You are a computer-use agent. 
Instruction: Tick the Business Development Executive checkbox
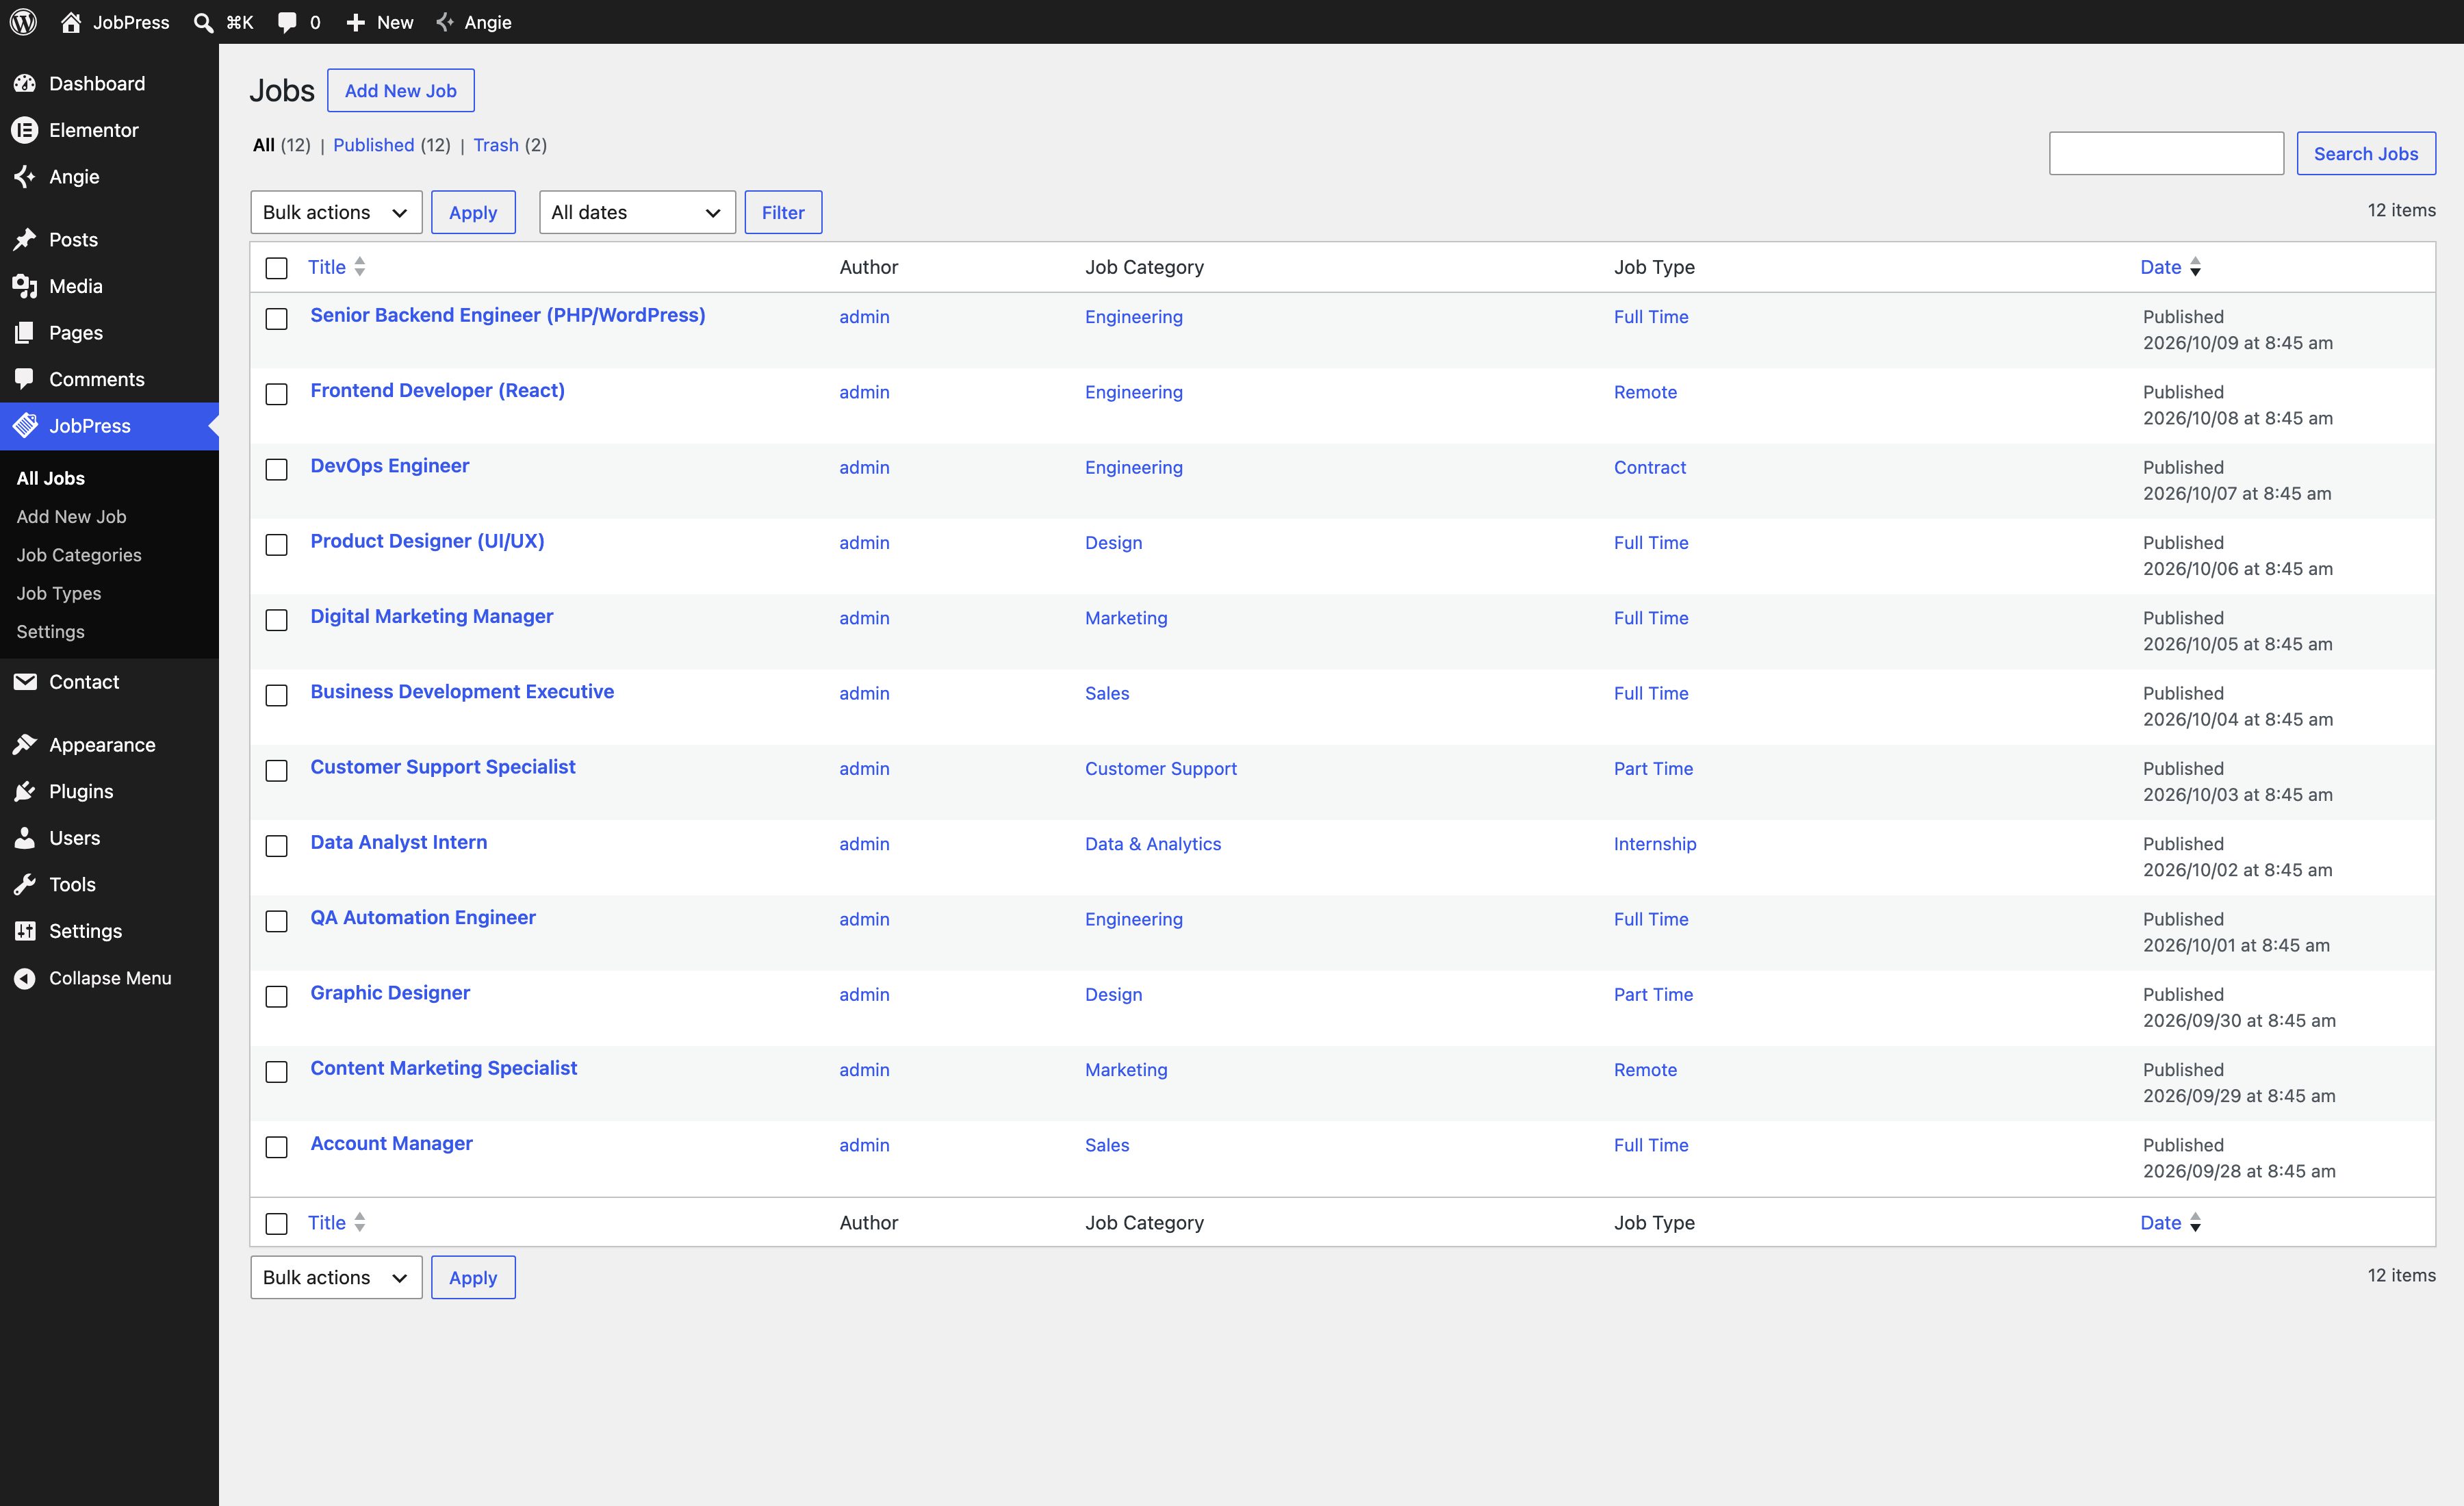pos(277,696)
